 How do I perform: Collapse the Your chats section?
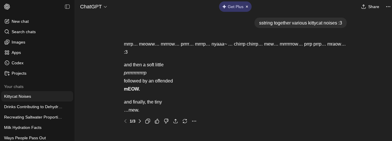point(14,87)
